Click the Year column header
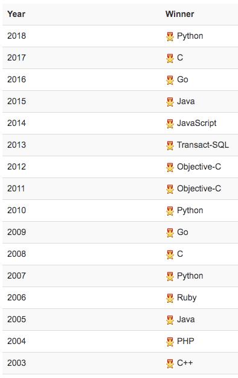The height and width of the screenshot is (378, 238). [16, 14]
